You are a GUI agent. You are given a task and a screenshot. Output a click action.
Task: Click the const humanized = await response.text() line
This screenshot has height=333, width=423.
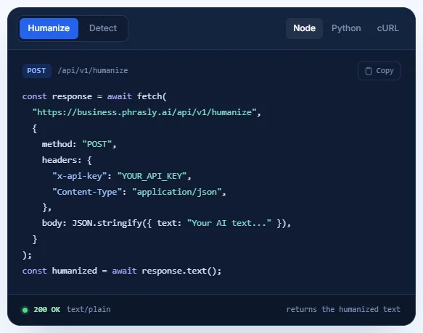pyautogui.click(x=122, y=271)
